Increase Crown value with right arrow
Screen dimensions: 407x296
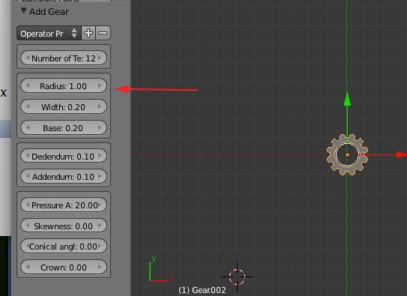tap(100, 267)
